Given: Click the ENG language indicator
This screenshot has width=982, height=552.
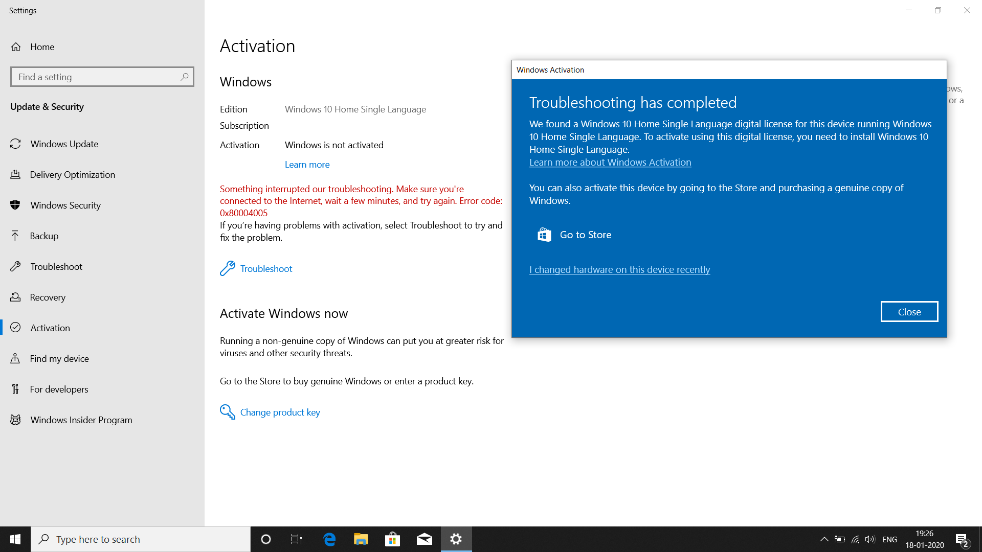Looking at the screenshot, I should (889, 539).
